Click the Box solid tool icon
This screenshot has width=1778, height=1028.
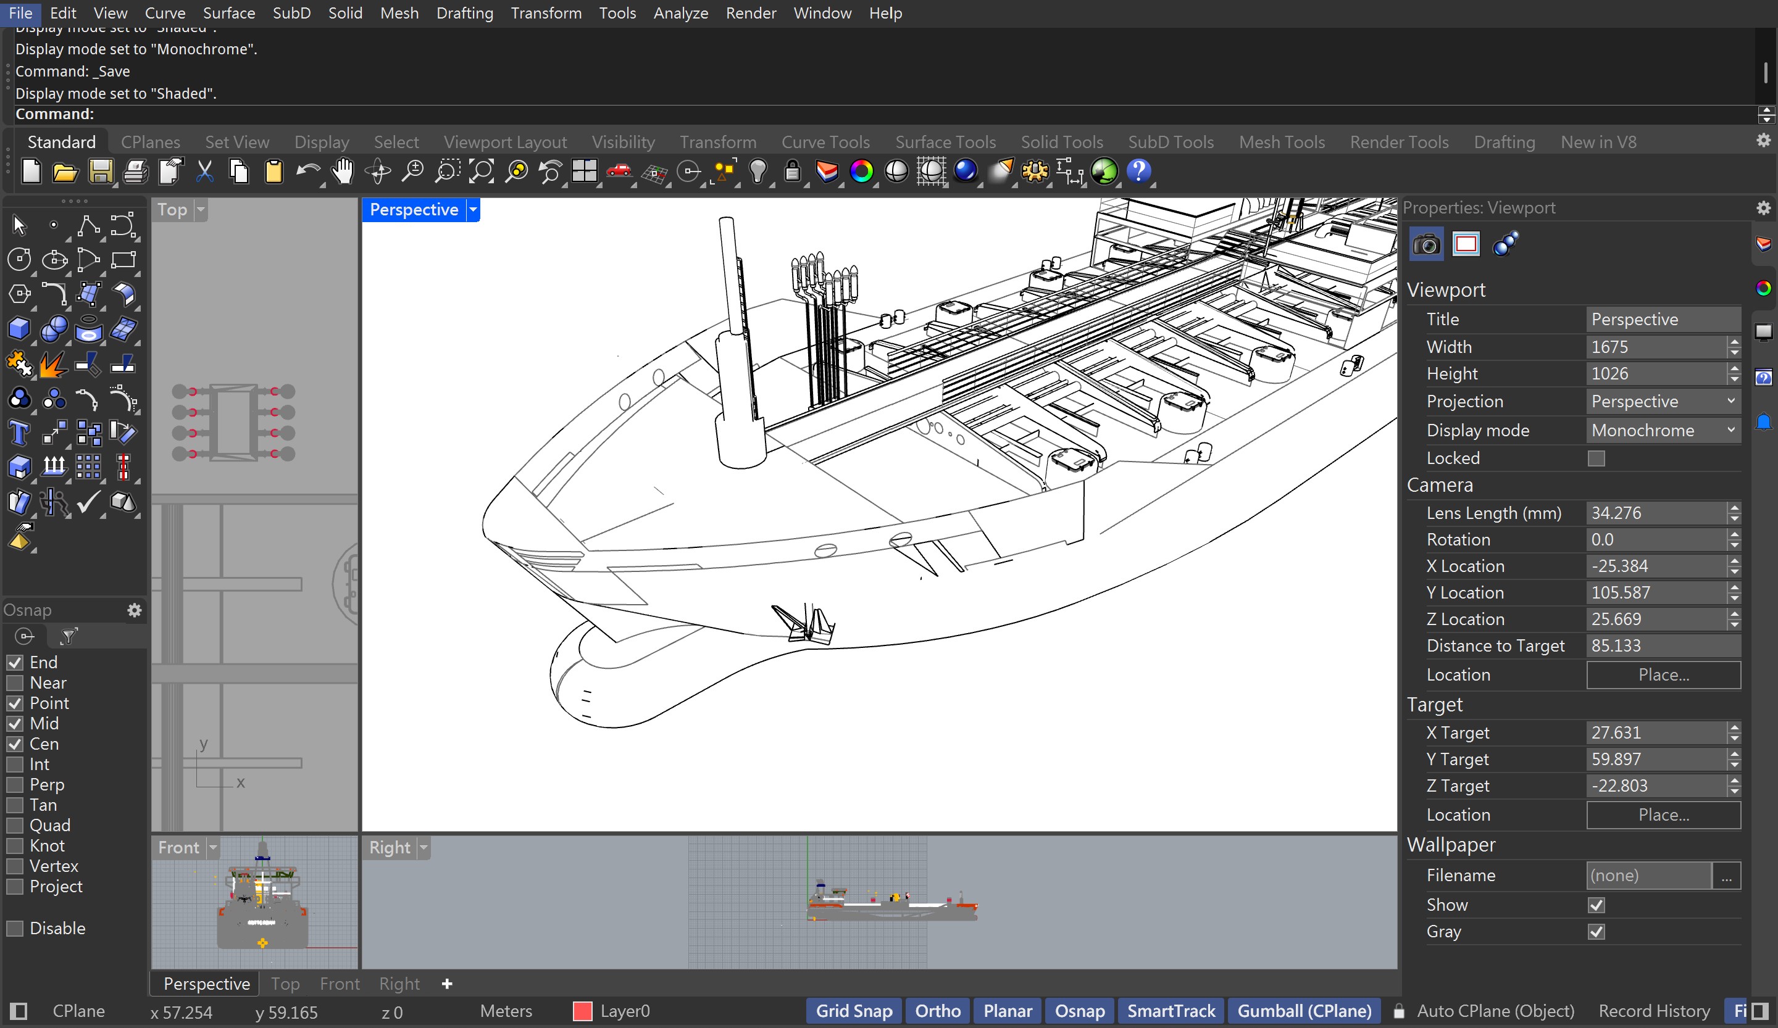click(19, 328)
